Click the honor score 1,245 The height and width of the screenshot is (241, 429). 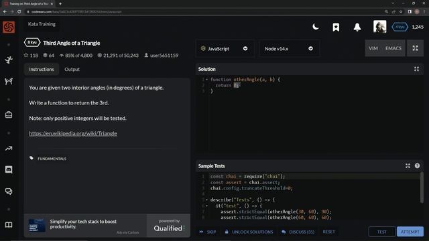(418, 27)
